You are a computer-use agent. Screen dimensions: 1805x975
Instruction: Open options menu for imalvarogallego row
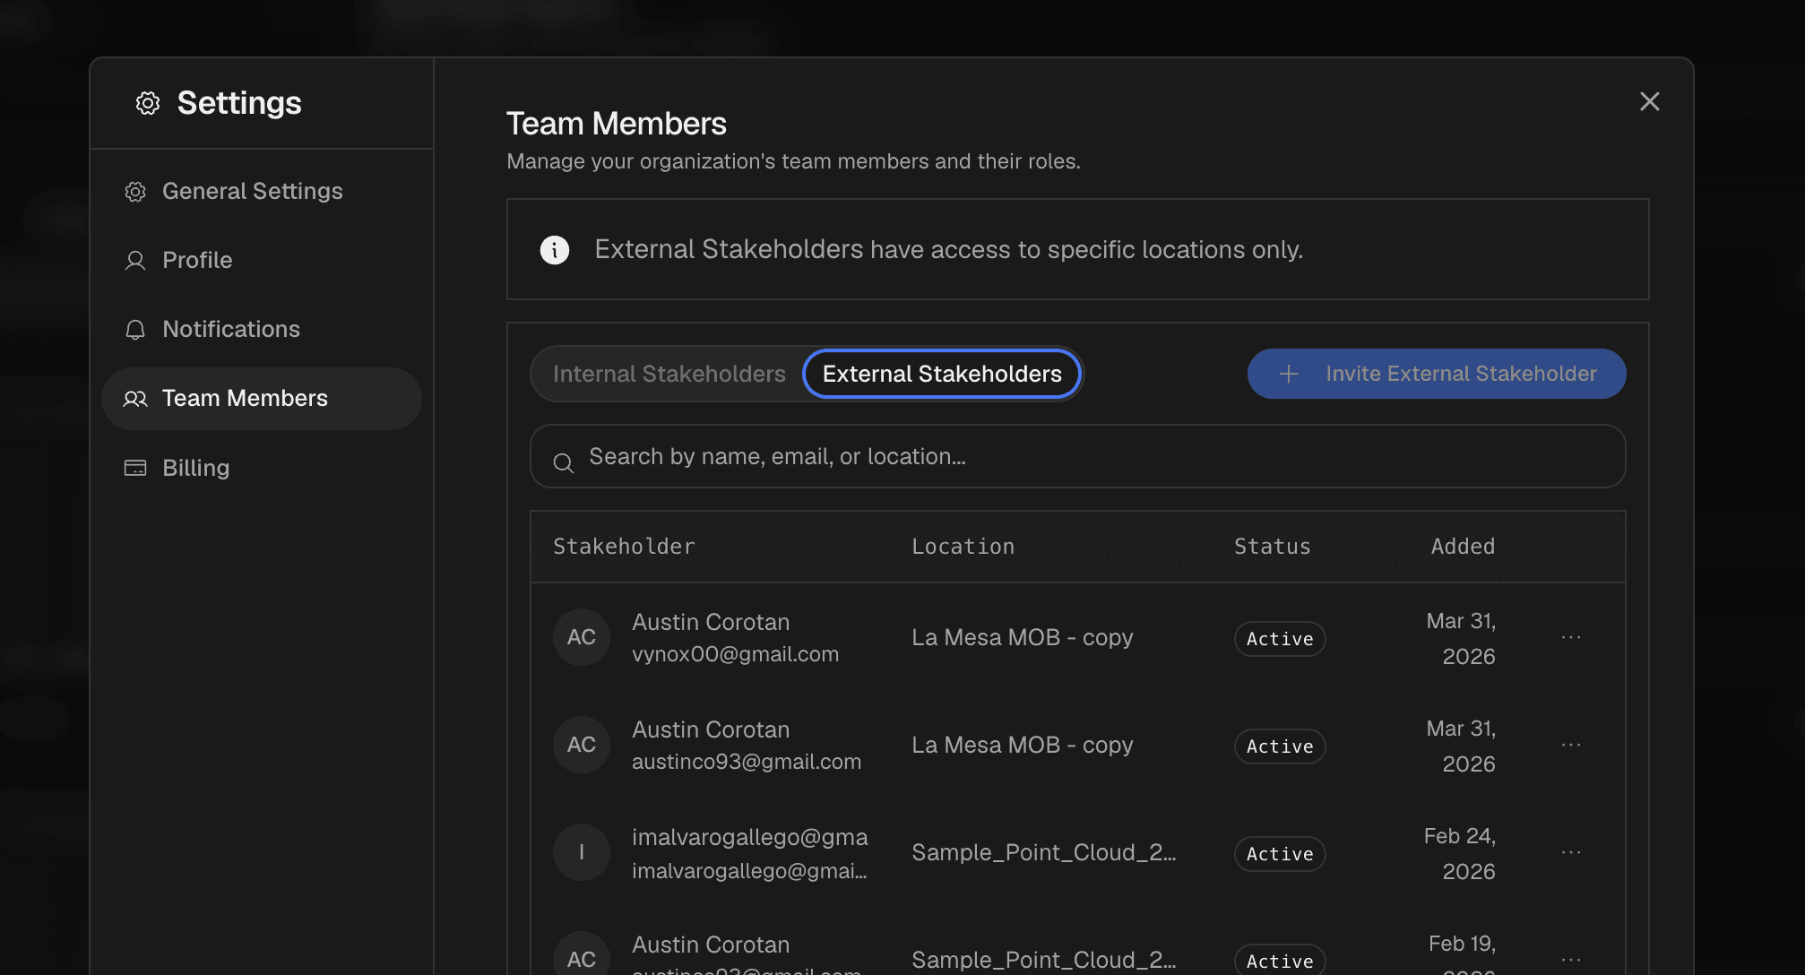pos(1570,852)
